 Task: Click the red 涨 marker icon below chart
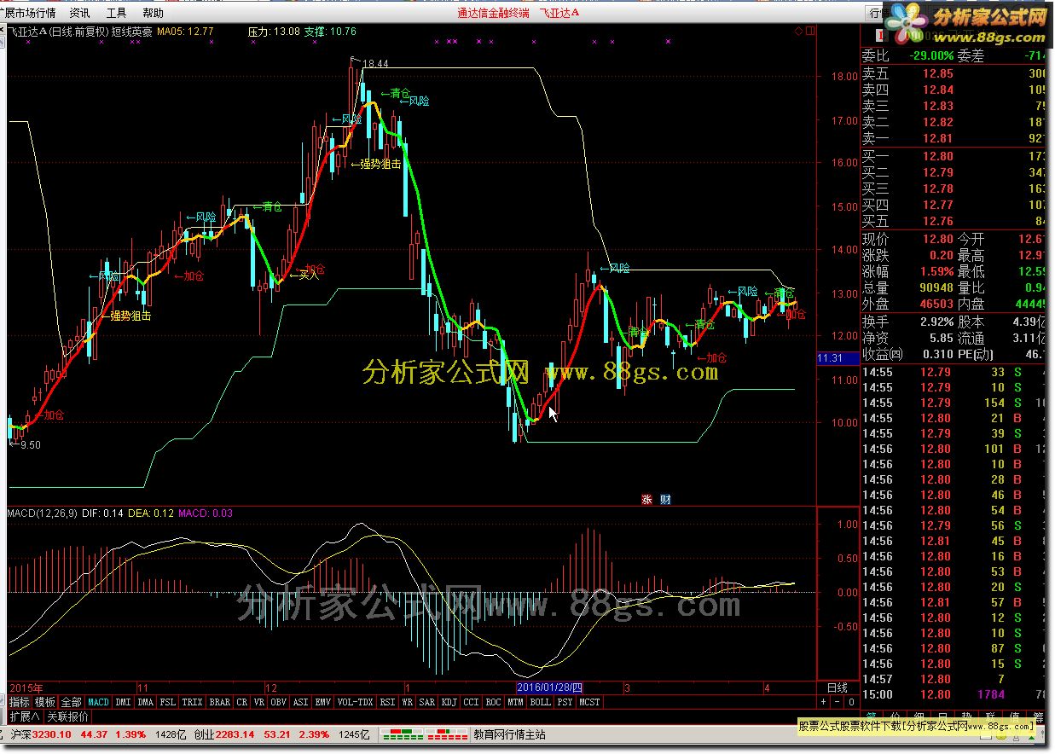coord(646,500)
